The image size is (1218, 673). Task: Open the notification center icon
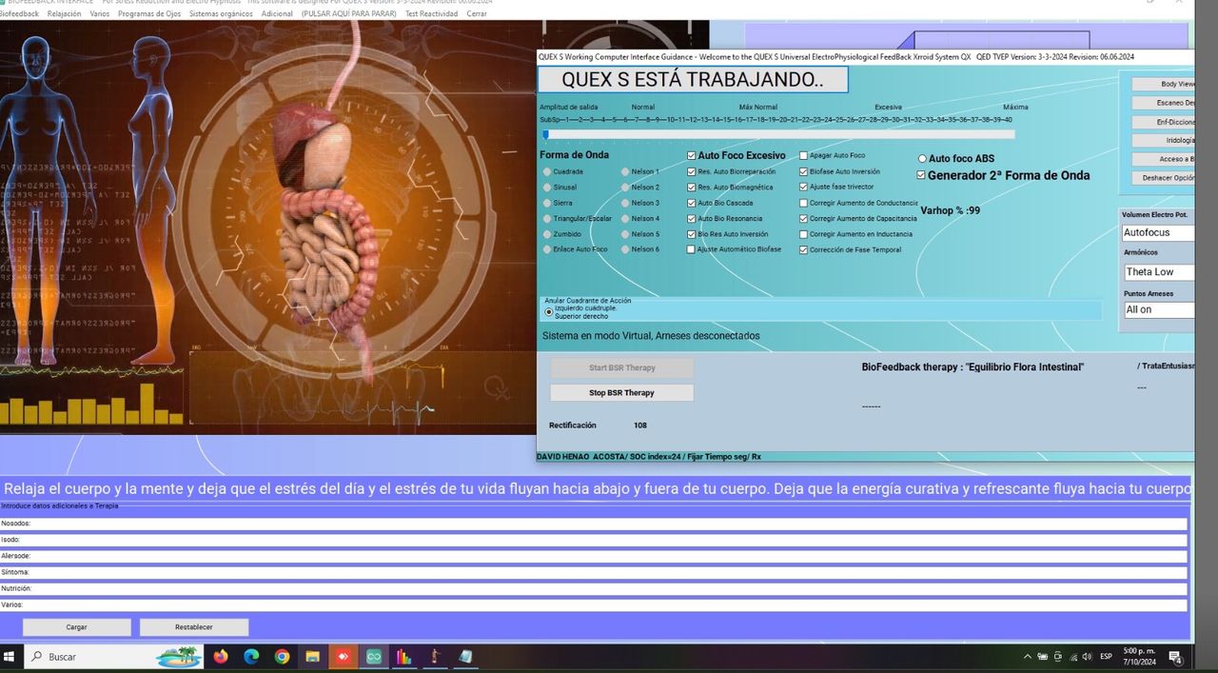(x=1175, y=658)
